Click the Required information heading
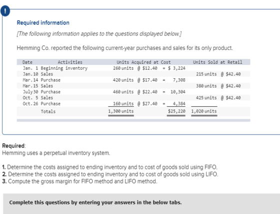280x214 pixels. pyautogui.click(x=43, y=23)
